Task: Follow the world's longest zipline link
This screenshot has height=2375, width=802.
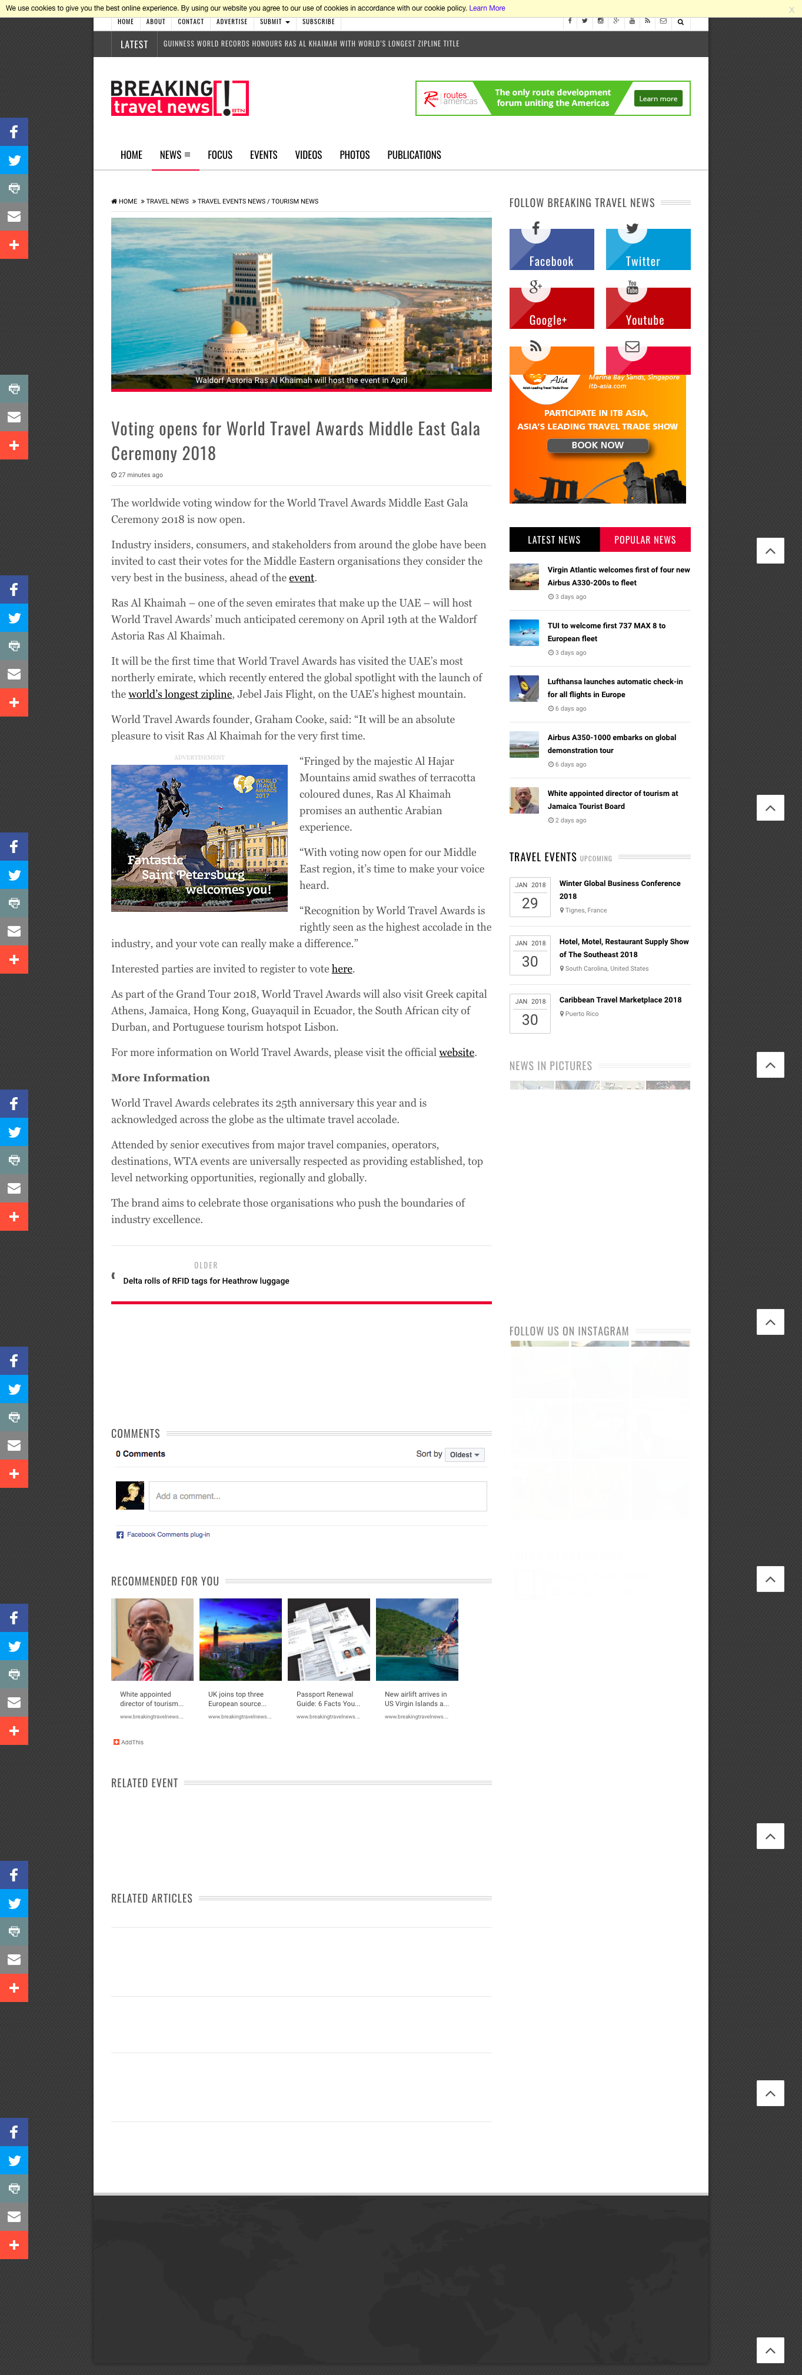Action: (x=180, y=694)
